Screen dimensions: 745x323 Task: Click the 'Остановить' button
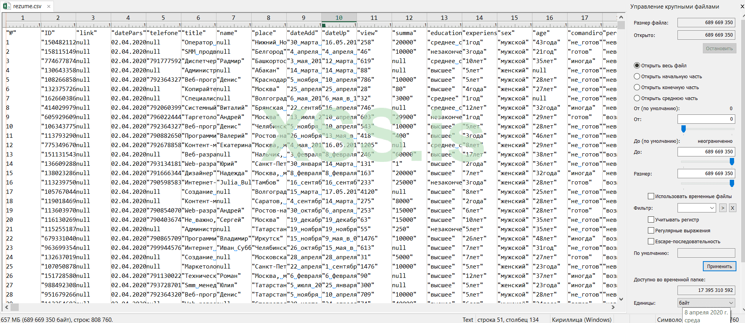pos(719,48)
